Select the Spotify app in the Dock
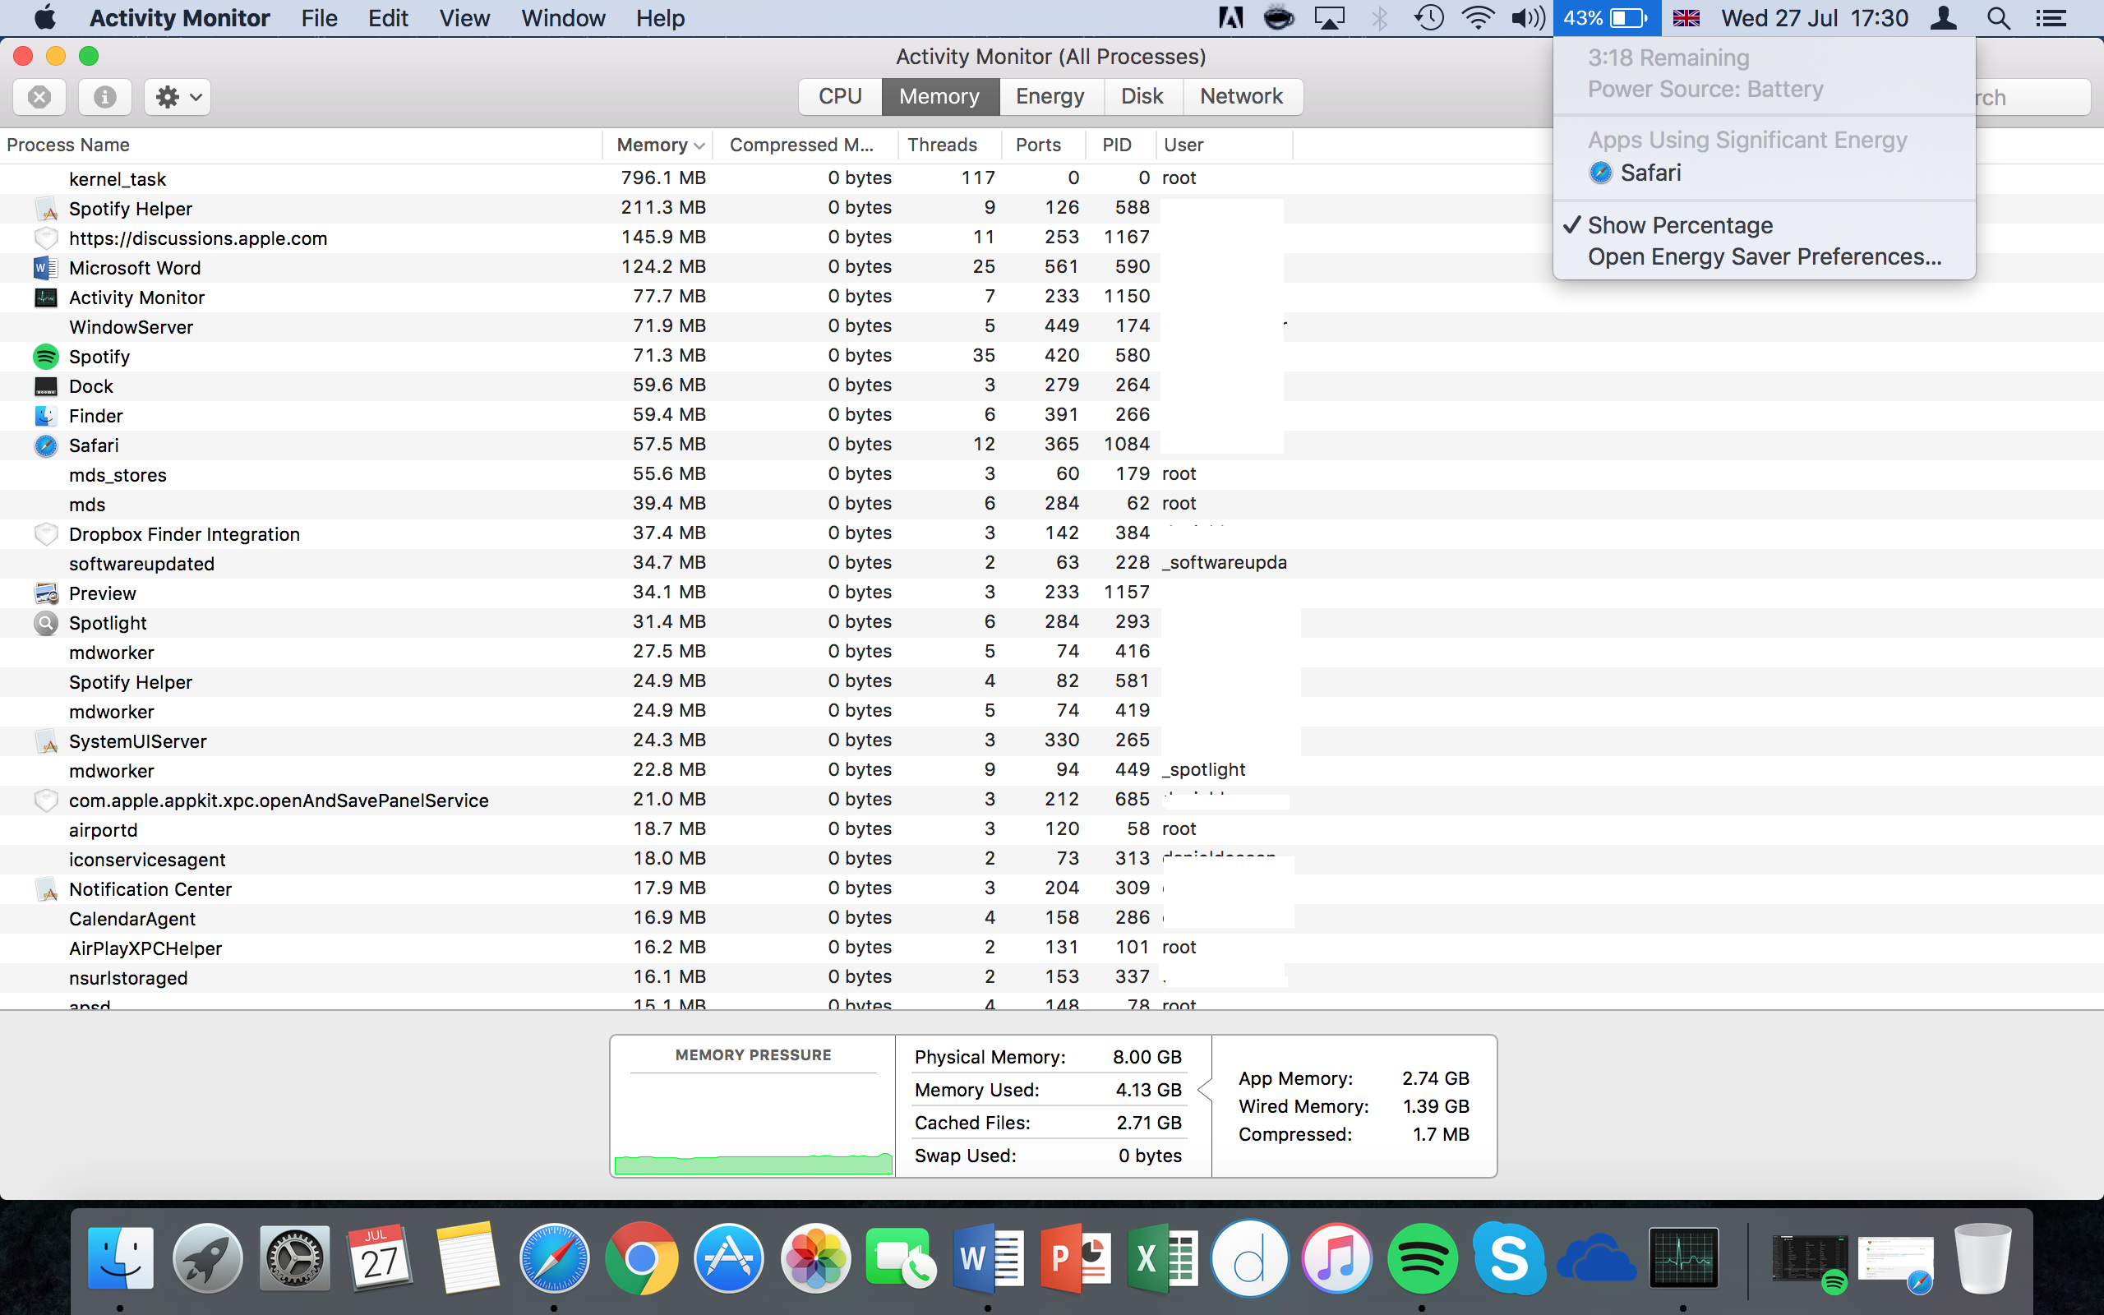This screenshot has width=2104, height=1315. [x=1423, y=1257]
